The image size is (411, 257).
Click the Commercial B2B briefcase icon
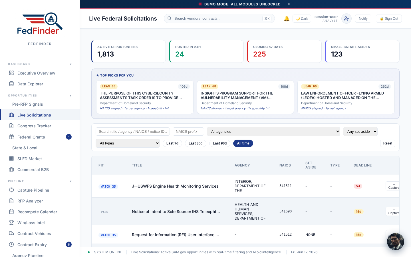[11, 169]
